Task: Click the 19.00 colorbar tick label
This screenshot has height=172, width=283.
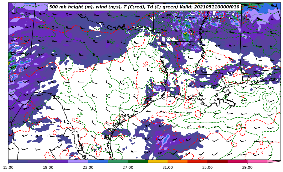Action: tap(48, 167)
